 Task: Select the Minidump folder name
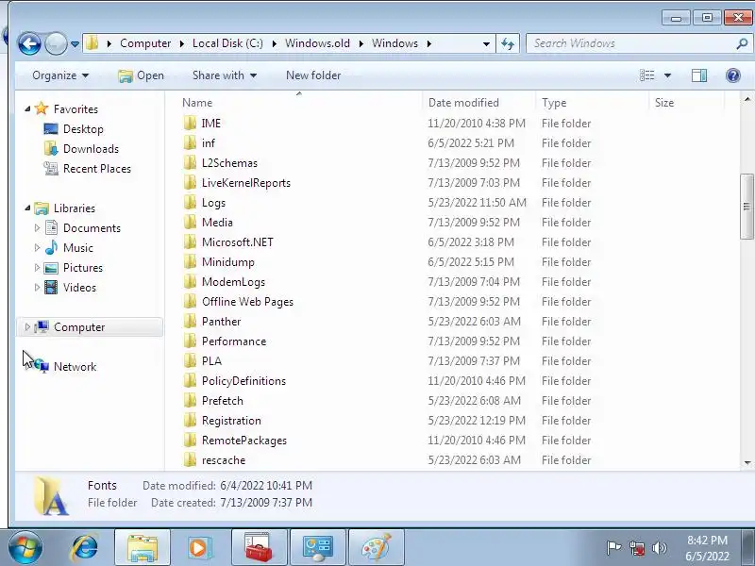pos(228,262)
